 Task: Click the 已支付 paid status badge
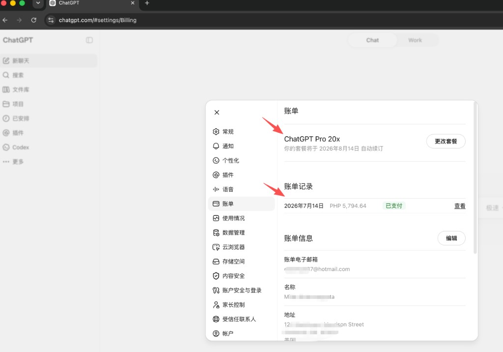point(394,206)
